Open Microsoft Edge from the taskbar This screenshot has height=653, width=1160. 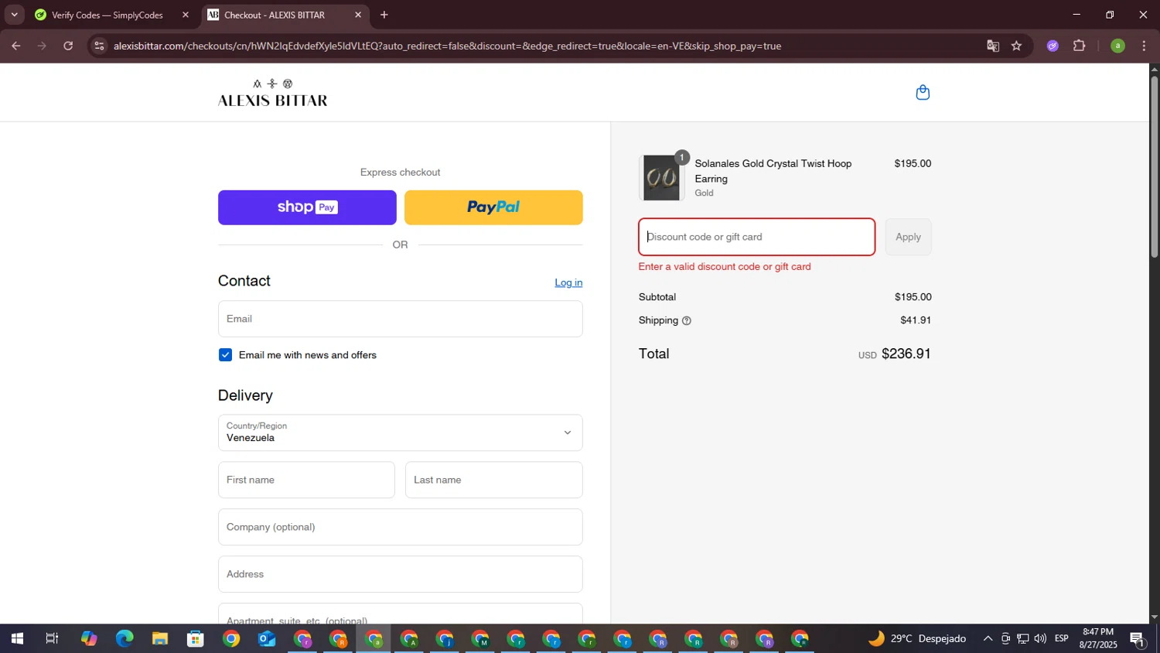(125, 639)
